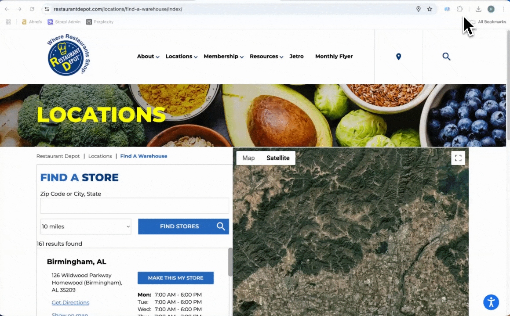Click the '161 results found' text

59,244
